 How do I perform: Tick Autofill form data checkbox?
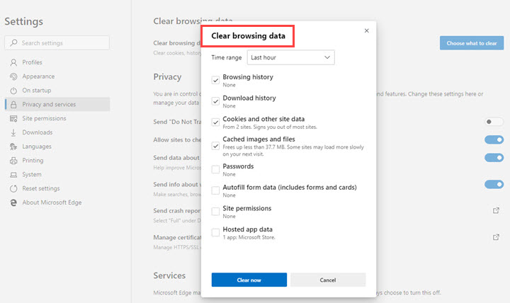215,190
